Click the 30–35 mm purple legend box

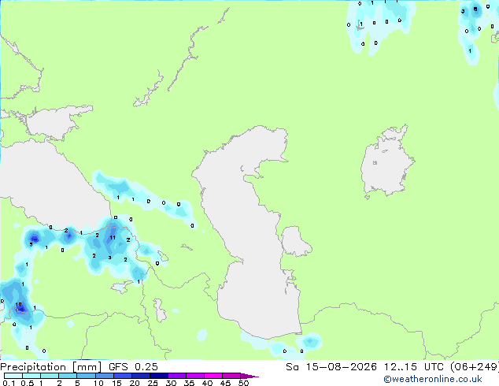(x=177, y=376)
